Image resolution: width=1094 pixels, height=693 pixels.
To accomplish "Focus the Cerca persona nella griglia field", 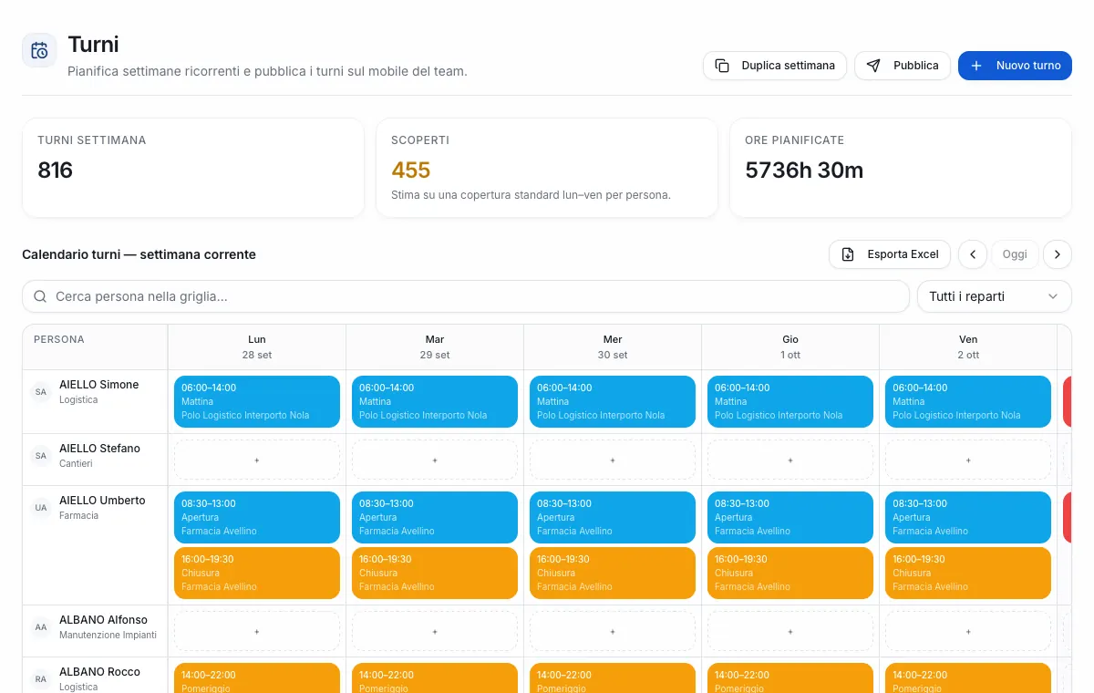I will (x=466, y=296).
